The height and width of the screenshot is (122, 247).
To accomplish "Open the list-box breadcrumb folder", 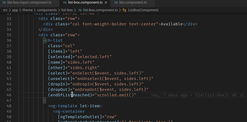I will click(67, 10).
